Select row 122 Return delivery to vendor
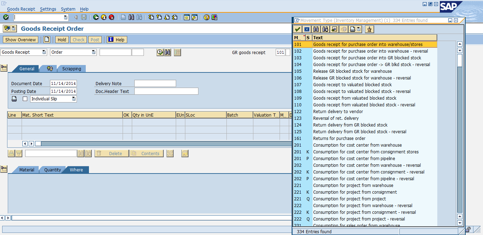The width and height of the screenshot is (483, 235). coord(365,112)
